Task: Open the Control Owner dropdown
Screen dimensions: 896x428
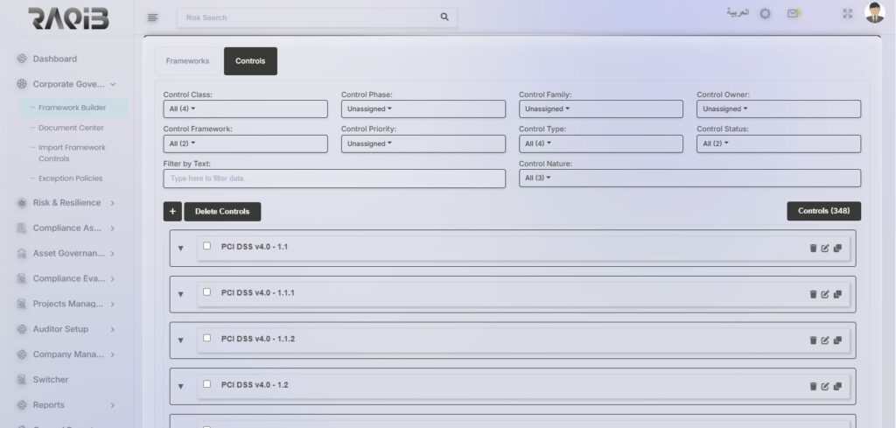Action: click(x=778, y=109)
